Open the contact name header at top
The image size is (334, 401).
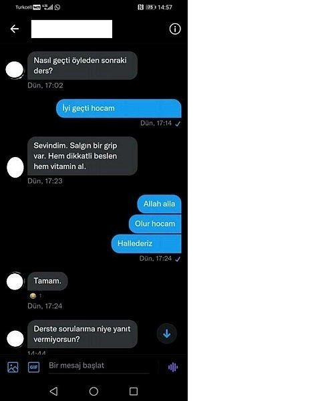(71, 29)
